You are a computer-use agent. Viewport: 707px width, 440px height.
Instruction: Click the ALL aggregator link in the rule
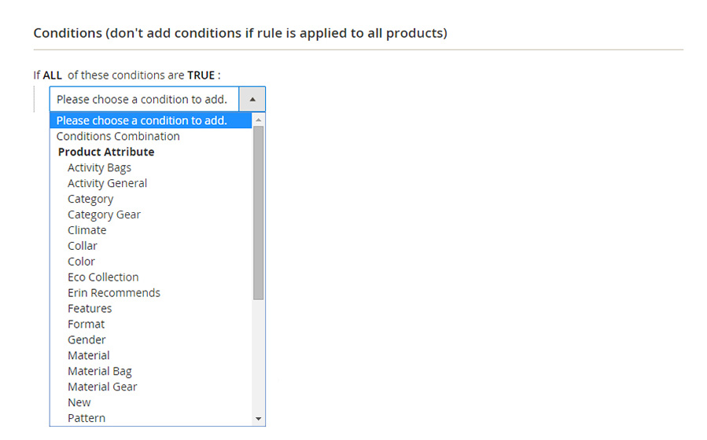[53, 75]
